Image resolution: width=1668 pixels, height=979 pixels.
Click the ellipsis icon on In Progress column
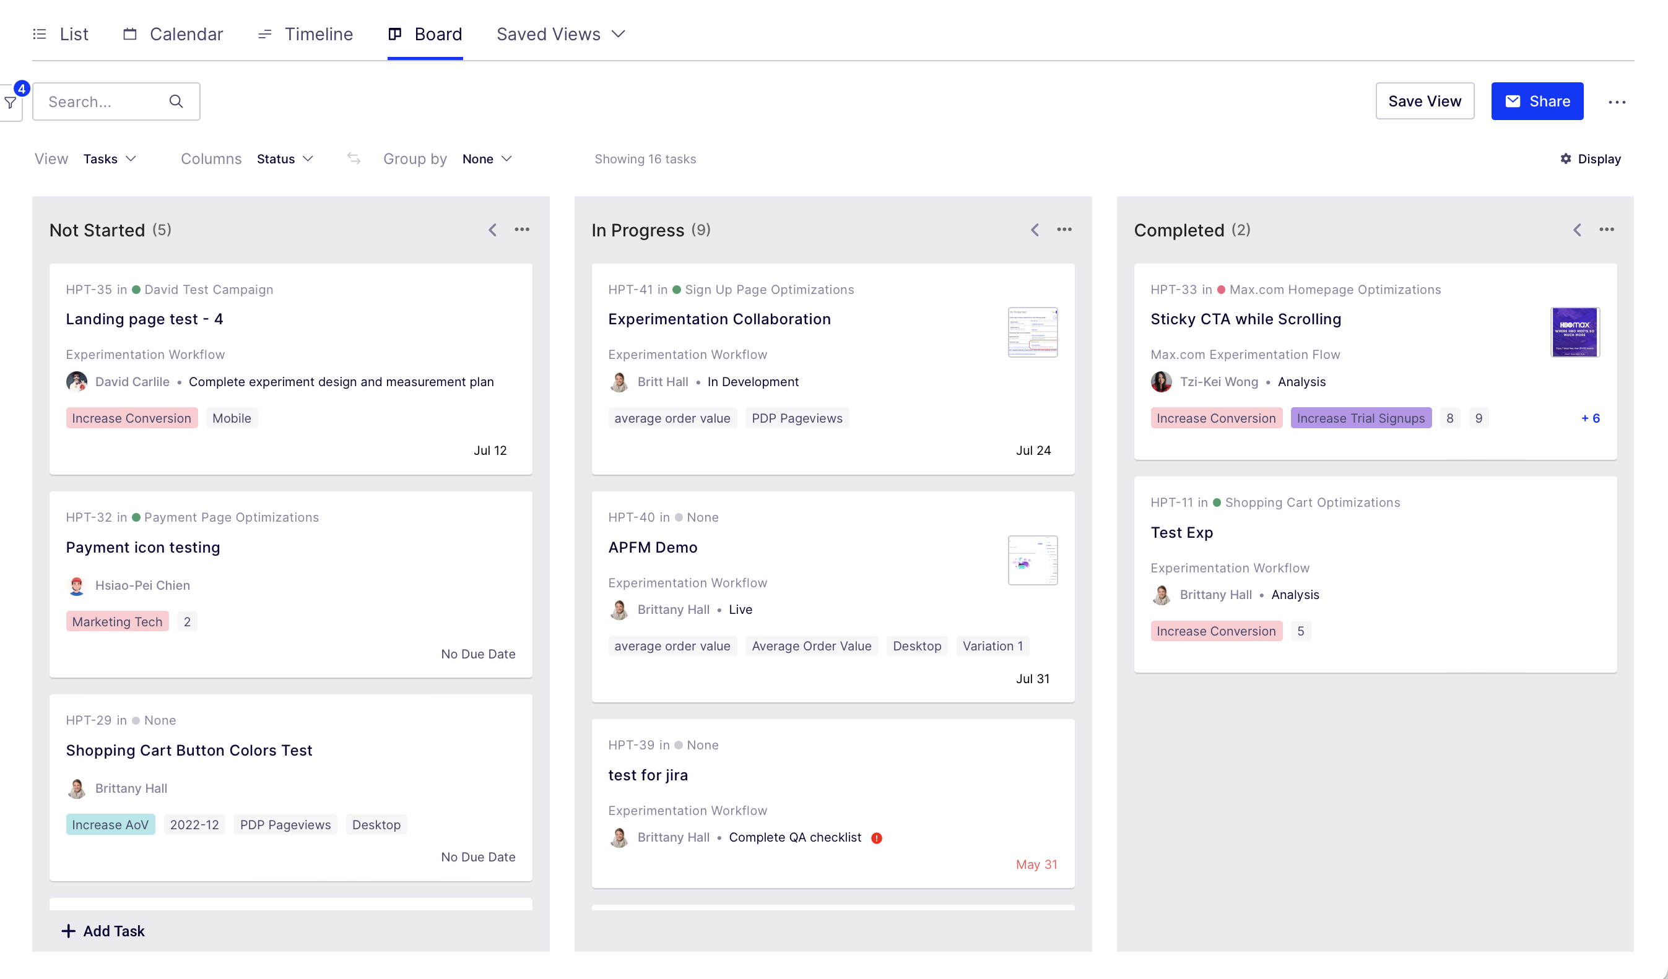pyautogui.click(x=1064, y=230)
